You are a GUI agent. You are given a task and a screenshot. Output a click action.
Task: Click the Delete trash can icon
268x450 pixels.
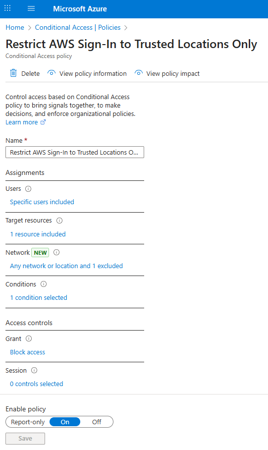click(x=13, y=73)
